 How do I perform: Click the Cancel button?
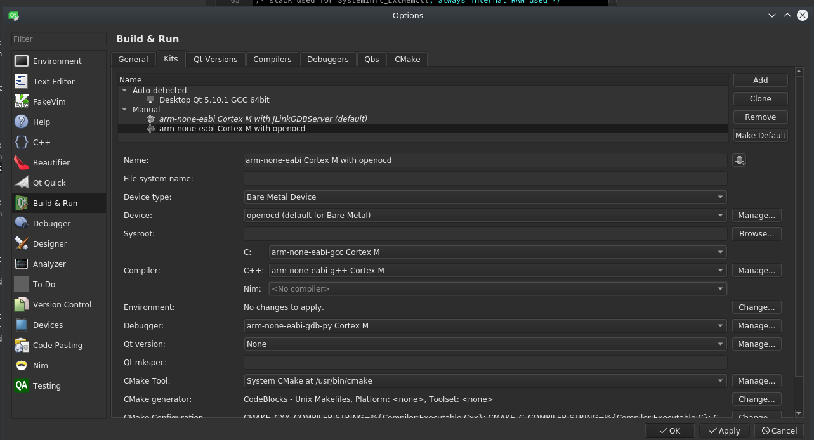779,430
